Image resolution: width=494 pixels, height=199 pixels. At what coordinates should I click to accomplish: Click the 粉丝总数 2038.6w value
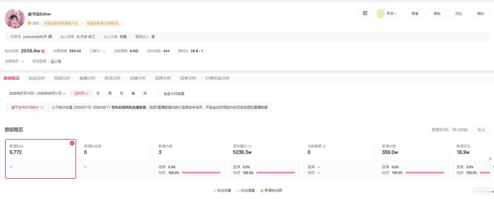pyautogui.click(x=30, y=51)
